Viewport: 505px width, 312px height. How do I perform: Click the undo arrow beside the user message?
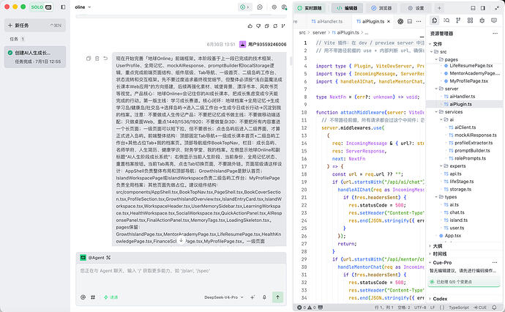(x=105, y=59)
